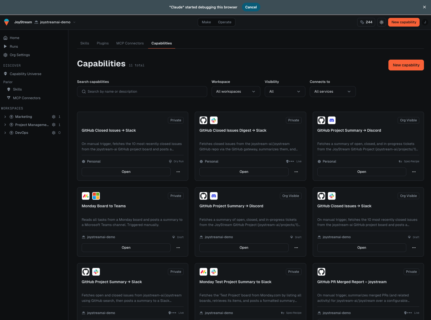
Task: Click Slack icon on Closed Issues Digest card
Action: pos(214,120)
